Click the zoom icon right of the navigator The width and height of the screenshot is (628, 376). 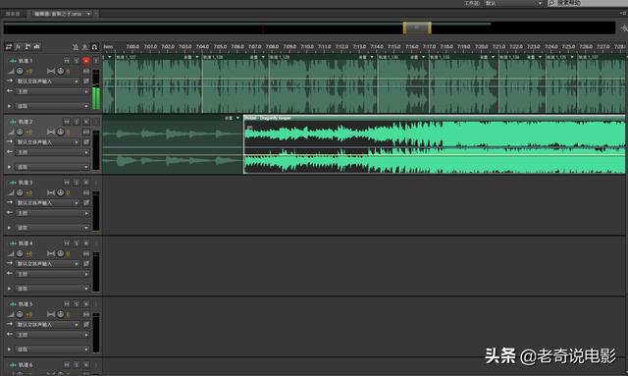[624, 27]
